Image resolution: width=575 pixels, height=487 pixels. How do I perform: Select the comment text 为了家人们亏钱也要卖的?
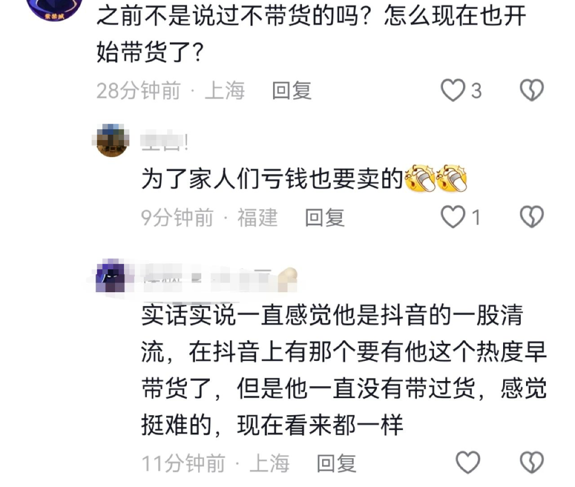coord(272,179)
